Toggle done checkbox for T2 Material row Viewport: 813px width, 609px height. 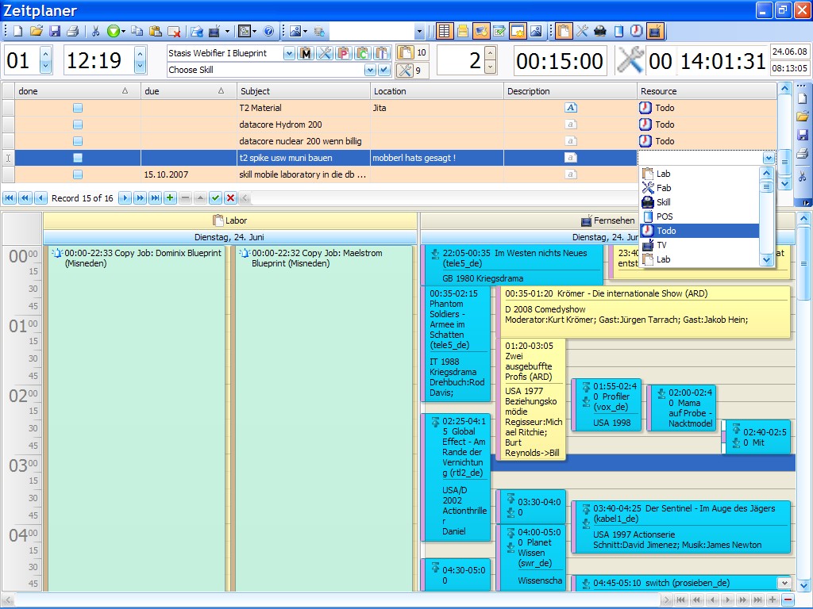(x=78, y=108)
